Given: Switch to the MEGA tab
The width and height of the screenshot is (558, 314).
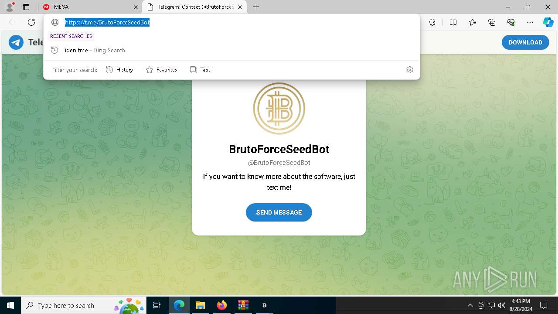Looking at the screenshot, I should pyautogui.click(x=90, y=7).
